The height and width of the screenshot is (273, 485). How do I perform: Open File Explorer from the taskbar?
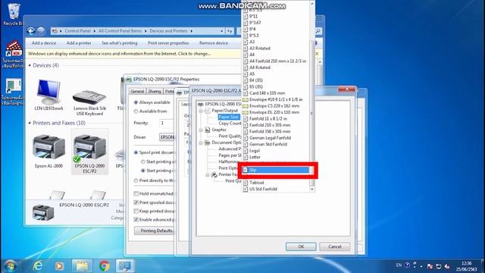pyautogui.click(x=82, y=266)
